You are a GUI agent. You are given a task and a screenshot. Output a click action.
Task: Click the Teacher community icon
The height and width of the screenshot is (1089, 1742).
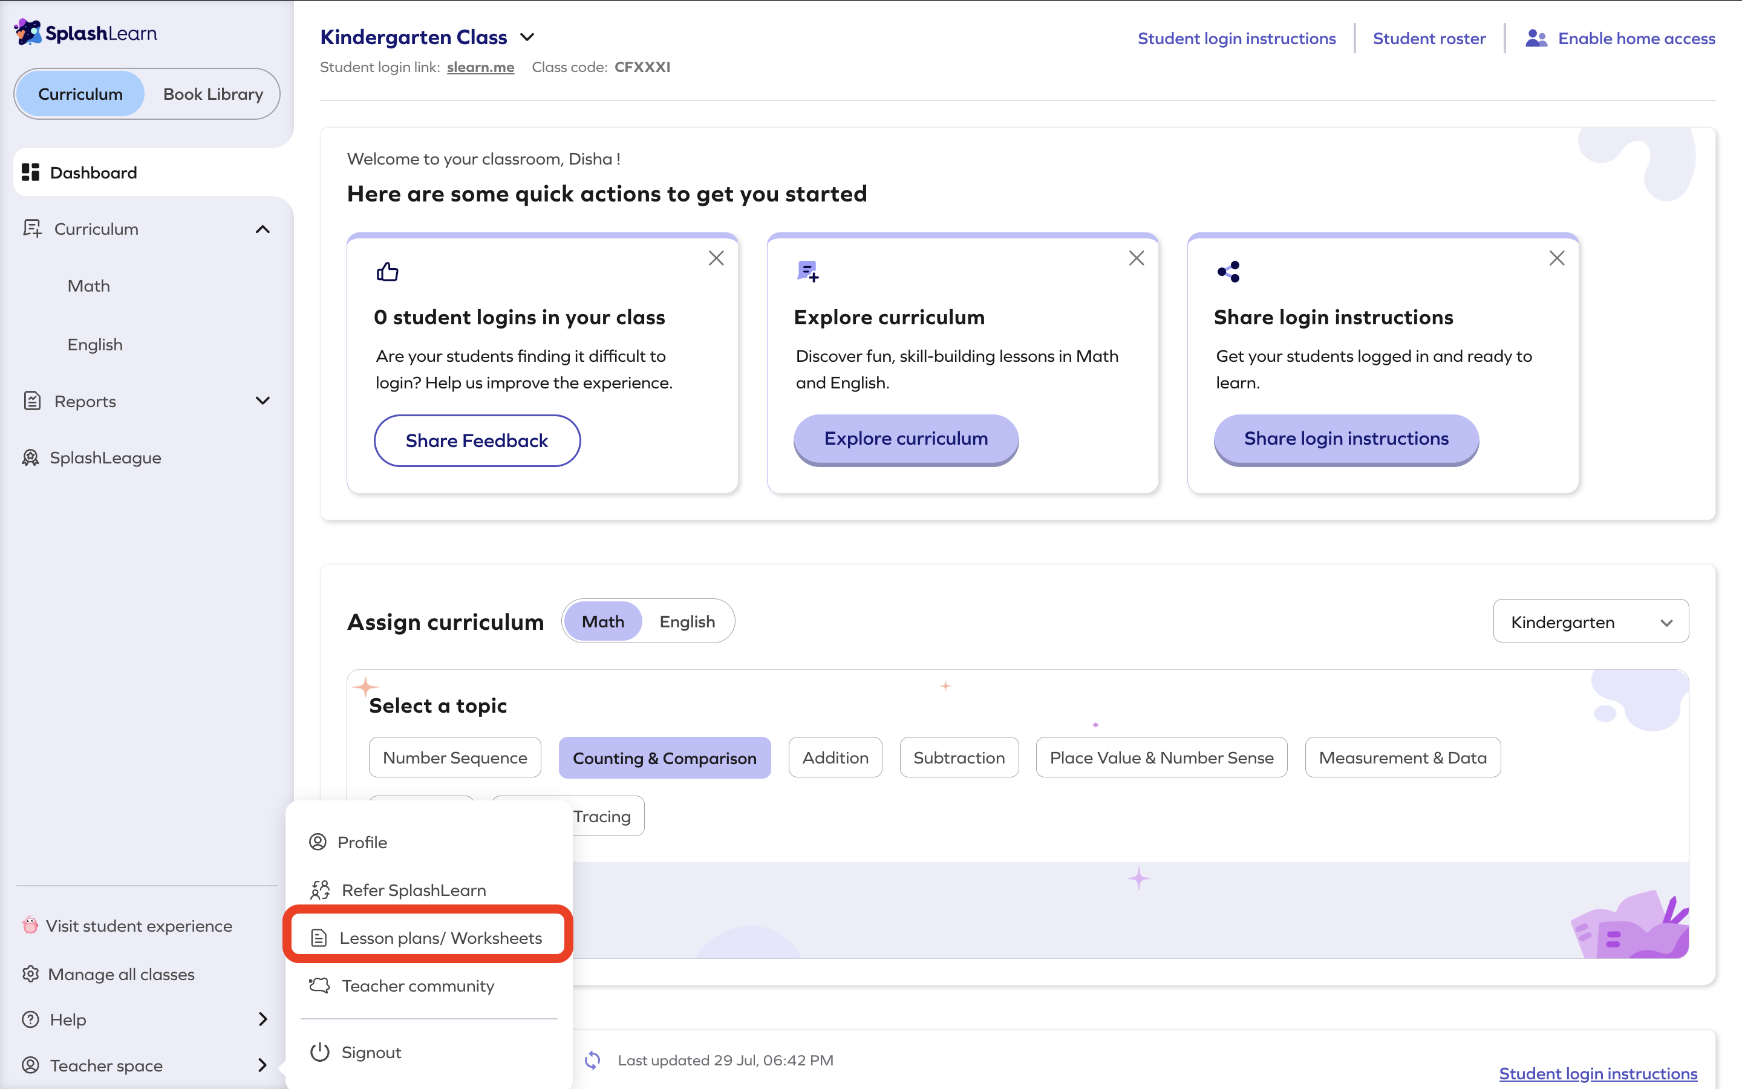tap(319, 986)
